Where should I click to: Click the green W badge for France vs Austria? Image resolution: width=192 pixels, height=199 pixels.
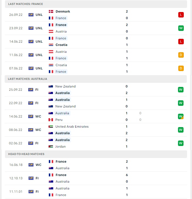[x=181, y=28]
